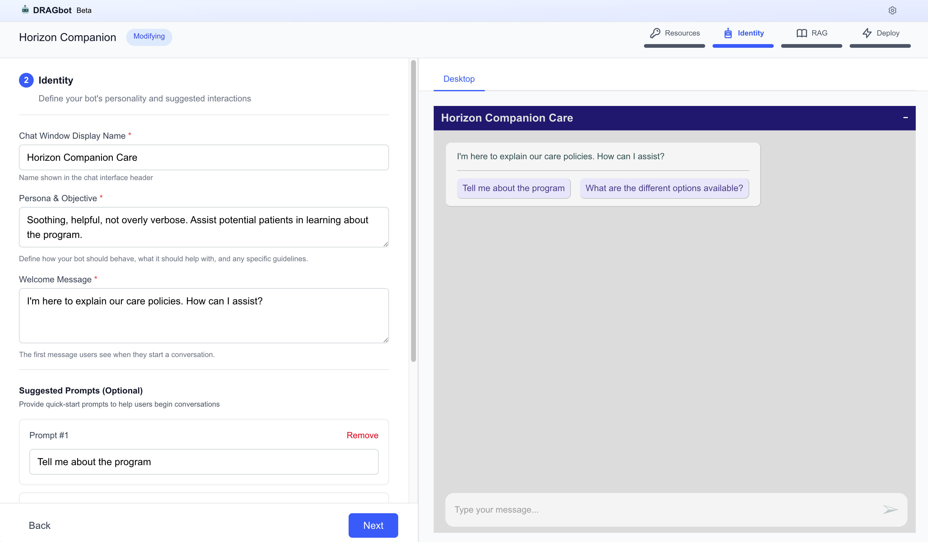Click the Resources key icon
Screen dimensions: 928x542
click(655, 33)
